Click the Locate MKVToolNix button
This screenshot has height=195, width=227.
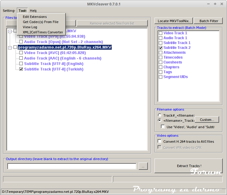tap(174, 21)
